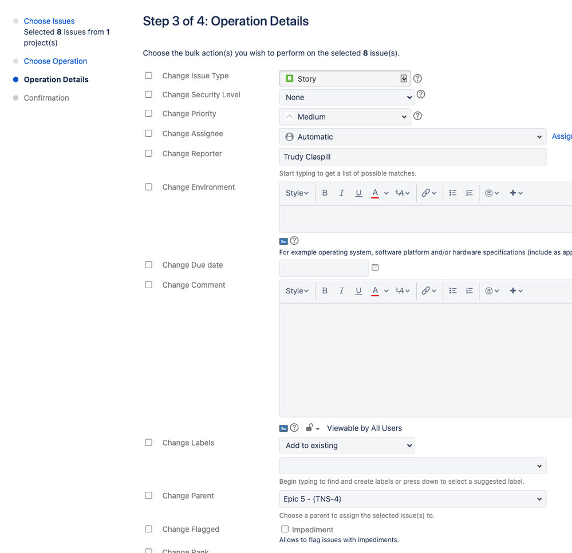The image size is (572, 553).
Task: Insert link in Environment editor
Action: (429, 193)
